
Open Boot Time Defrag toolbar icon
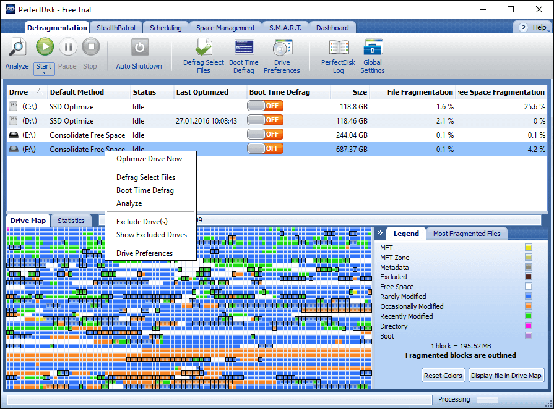(x=244, y=47)
